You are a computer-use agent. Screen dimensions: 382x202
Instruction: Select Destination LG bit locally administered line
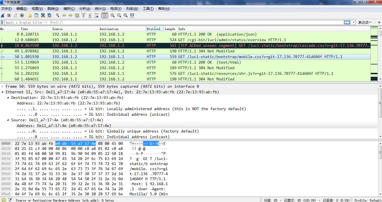[131, 109]
